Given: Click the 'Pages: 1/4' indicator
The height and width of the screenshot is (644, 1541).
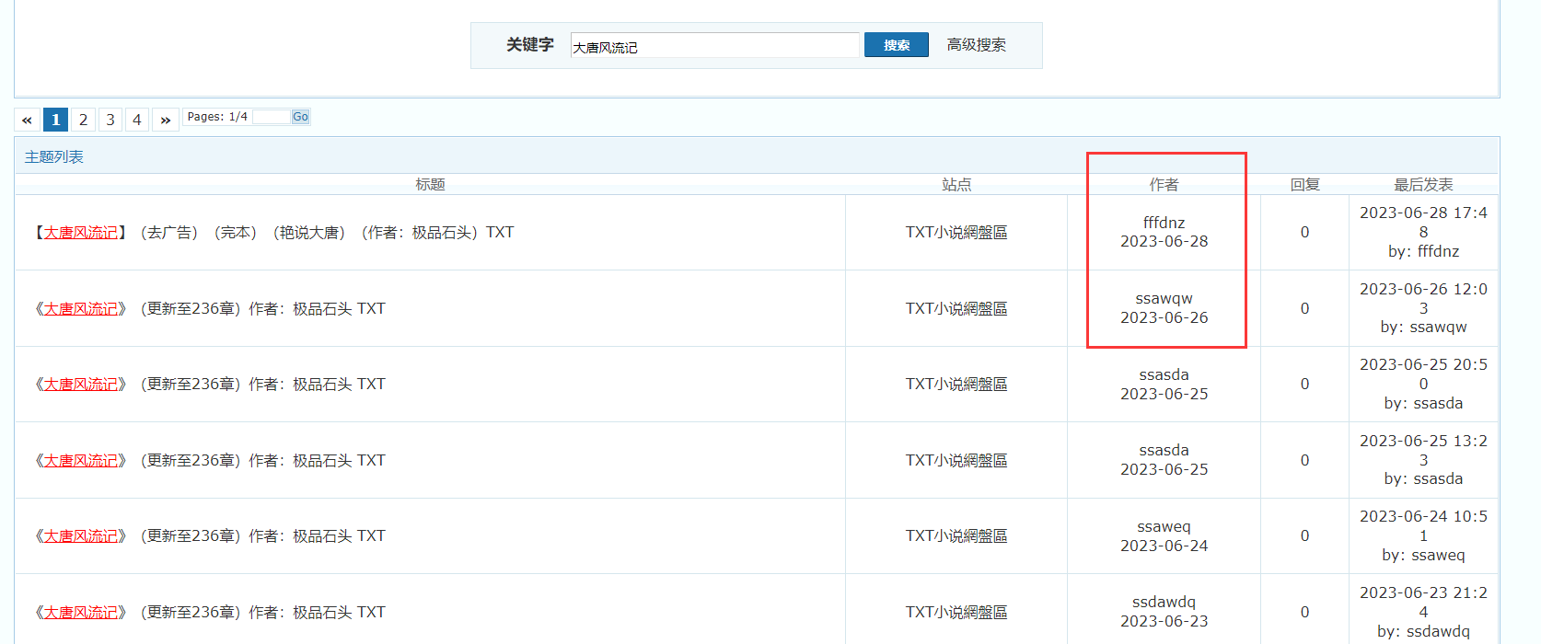Looking at the screenshot, I should (217, 117).
